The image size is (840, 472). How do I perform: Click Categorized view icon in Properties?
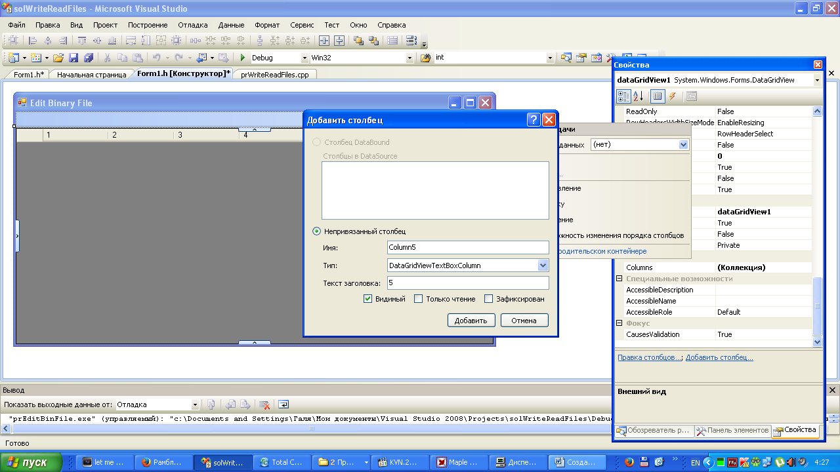click(x=623, y=96)
